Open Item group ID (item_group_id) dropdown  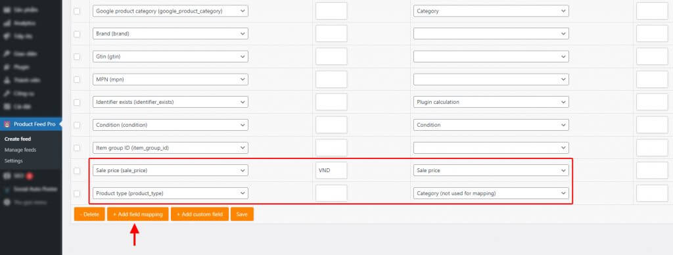[x=170, y=148]
